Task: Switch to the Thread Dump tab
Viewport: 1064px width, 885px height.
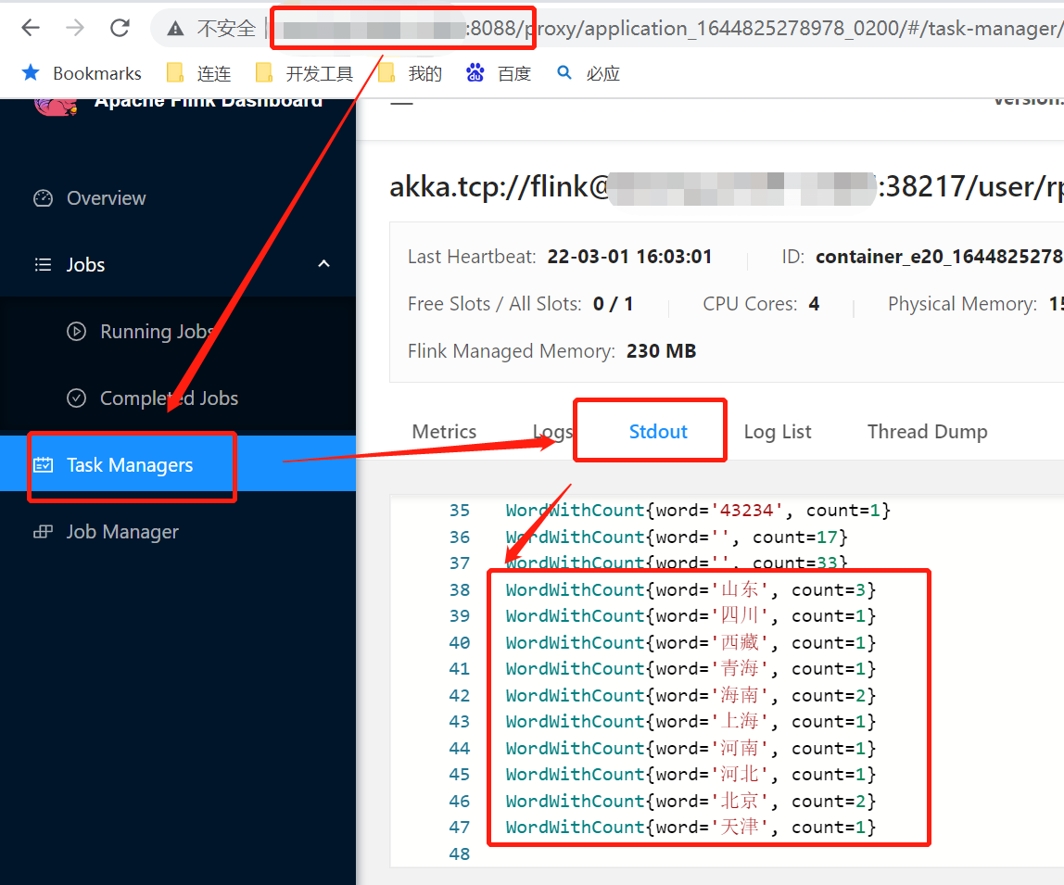Action: [927, 433]
